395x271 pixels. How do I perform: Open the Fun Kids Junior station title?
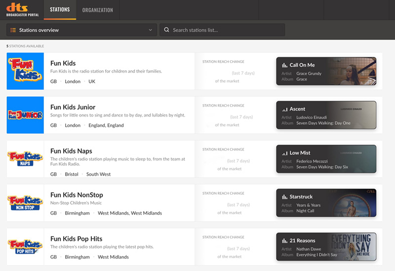(73, 107)
